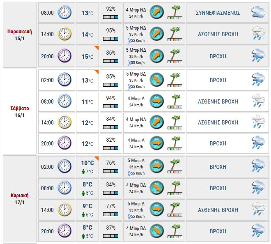Viewport: 271px width, 244px height.
Task: Click the palm tree icon in Friday 14:00 row
Action: click(x=175, y=32)
